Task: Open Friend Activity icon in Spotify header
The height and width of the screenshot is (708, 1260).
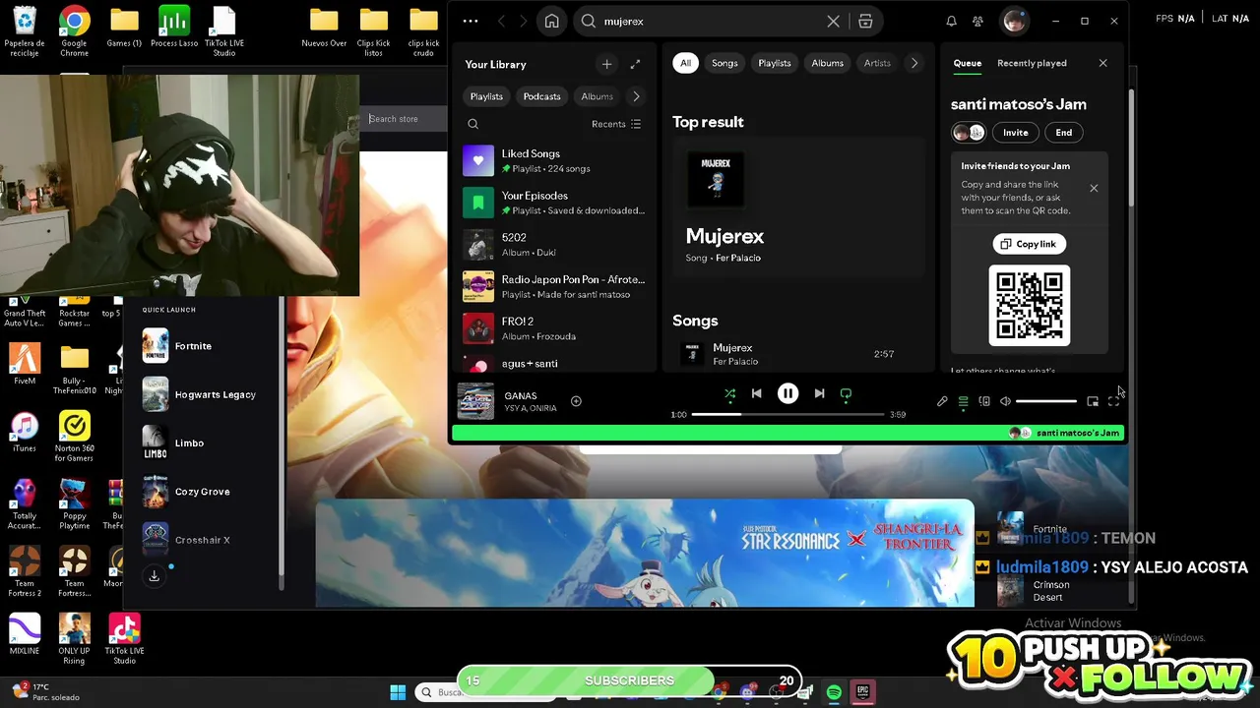Action: [x=977, y=21]
